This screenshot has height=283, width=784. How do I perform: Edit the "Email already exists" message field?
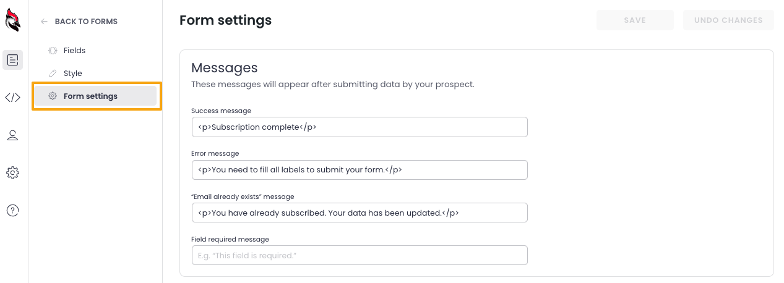click(x=360, y=213)
